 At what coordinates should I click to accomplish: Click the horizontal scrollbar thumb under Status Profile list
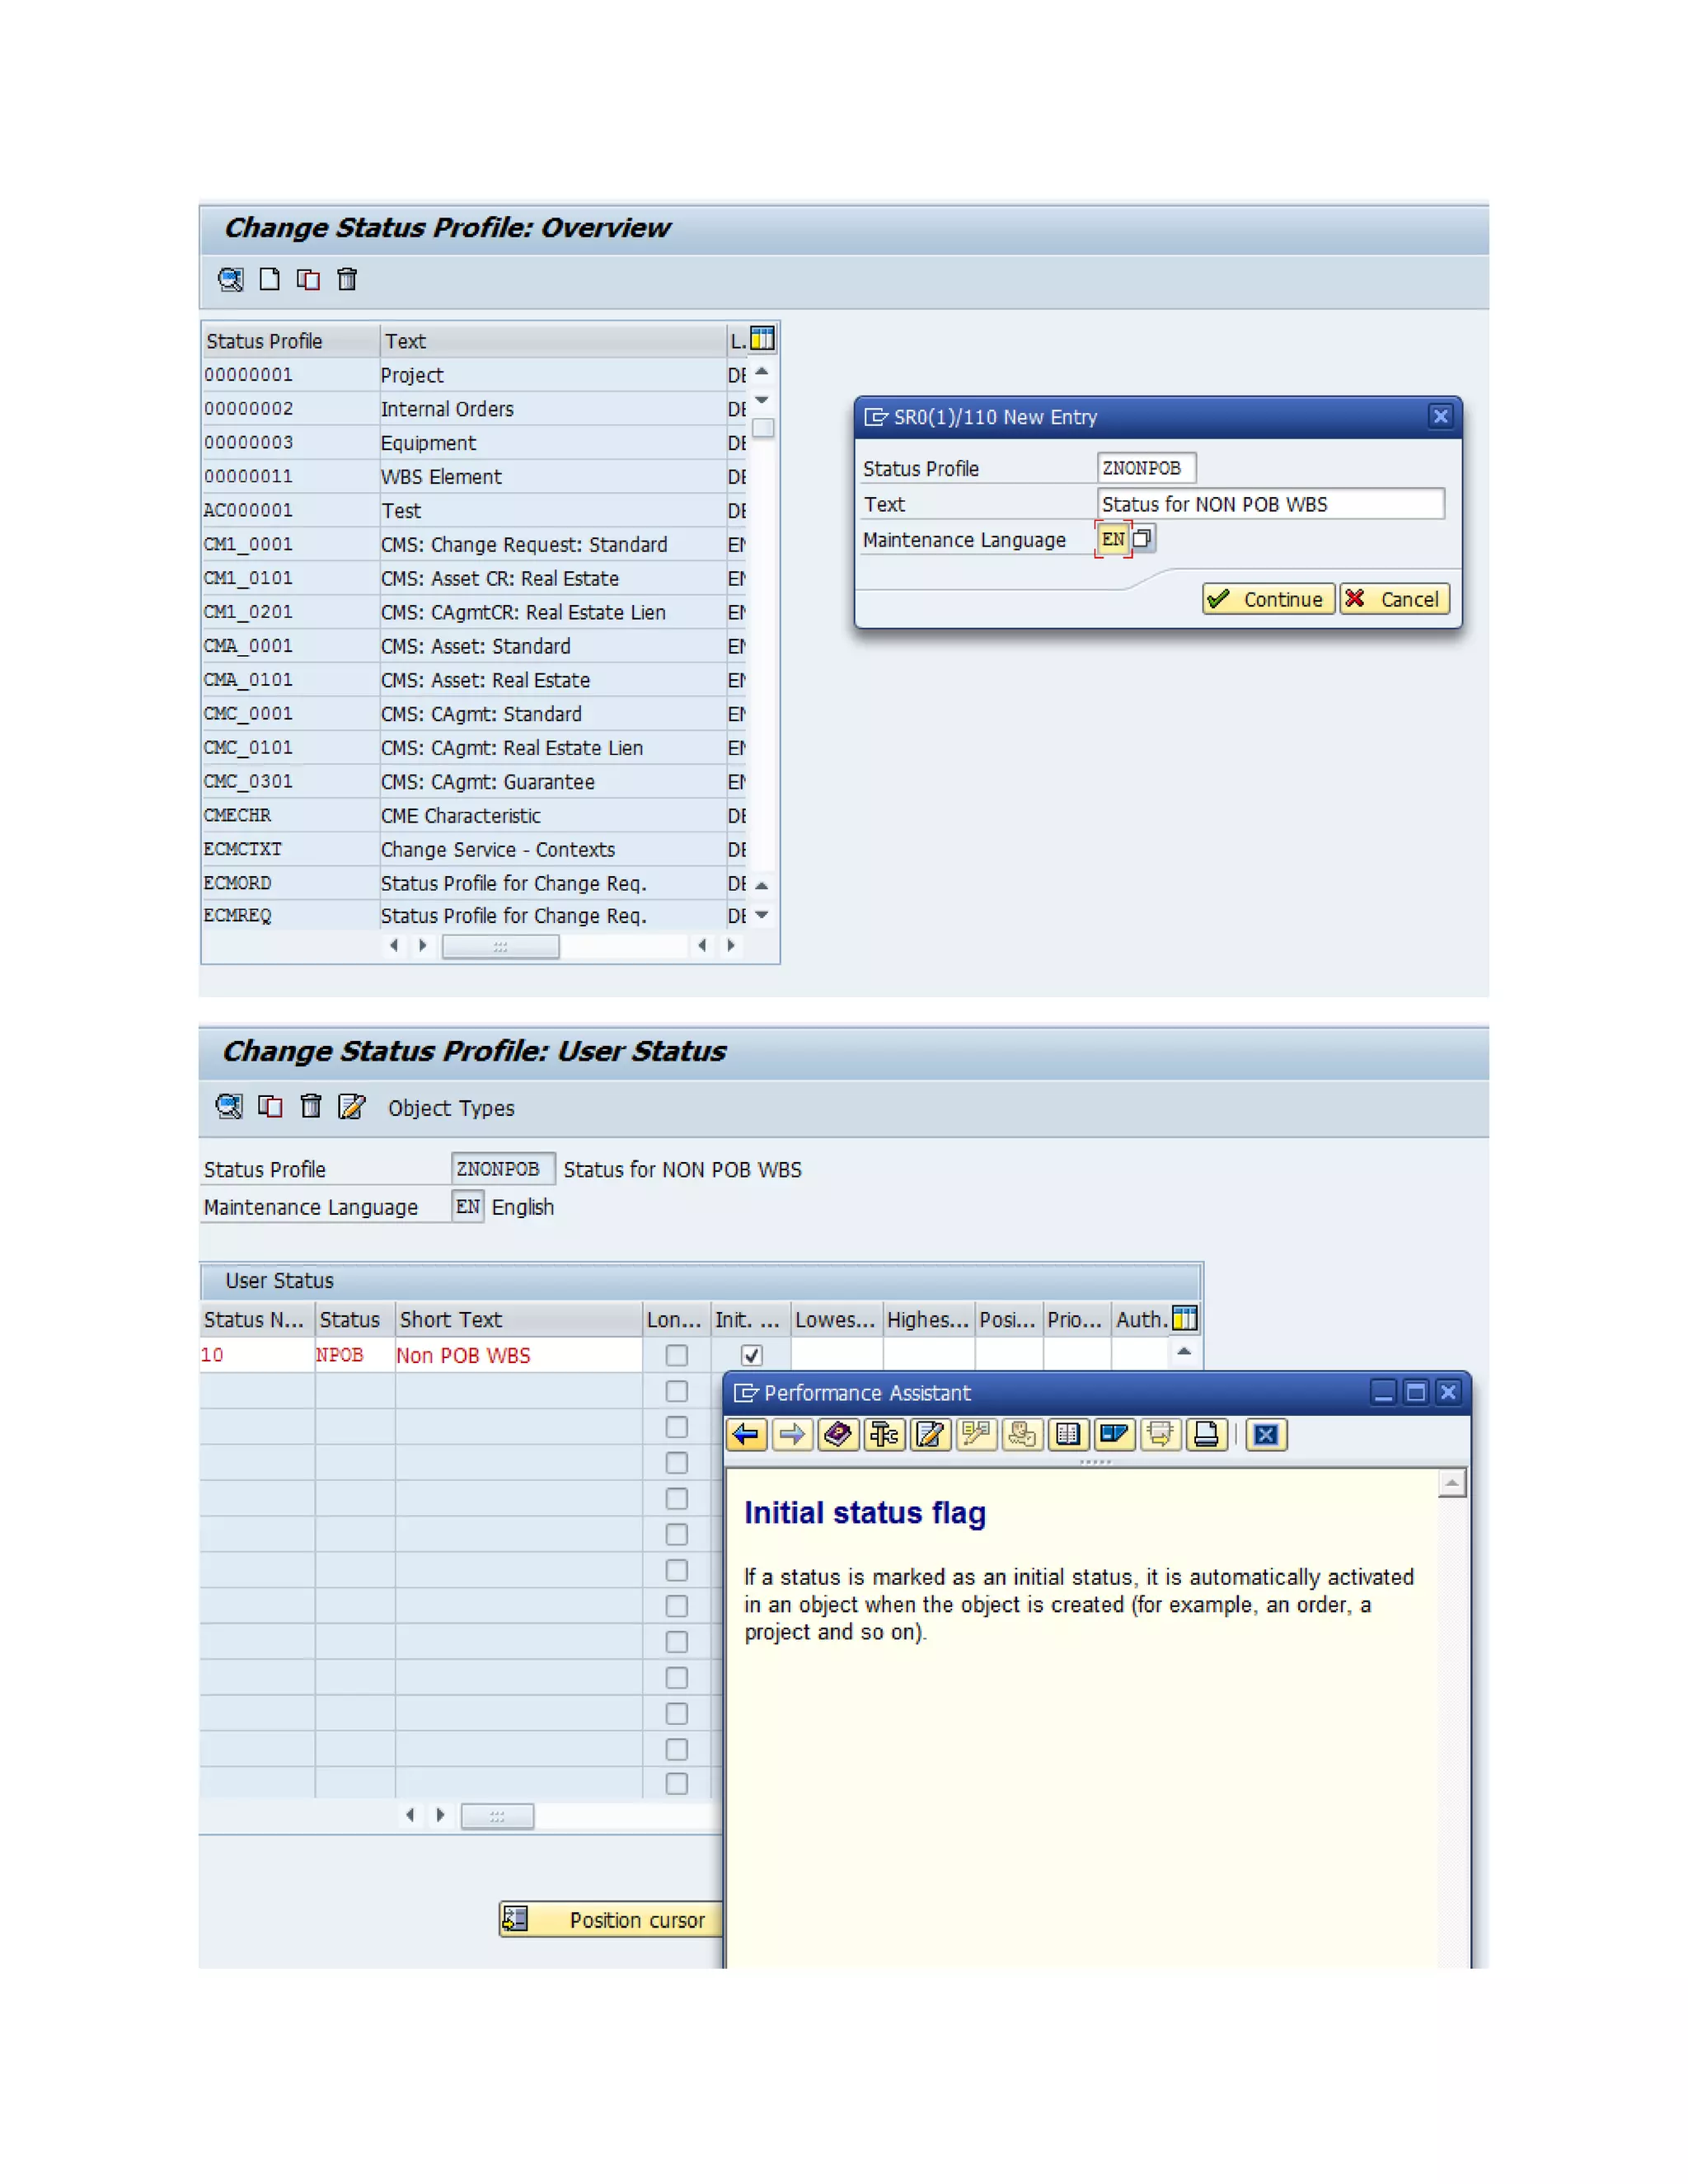(500, 946)
